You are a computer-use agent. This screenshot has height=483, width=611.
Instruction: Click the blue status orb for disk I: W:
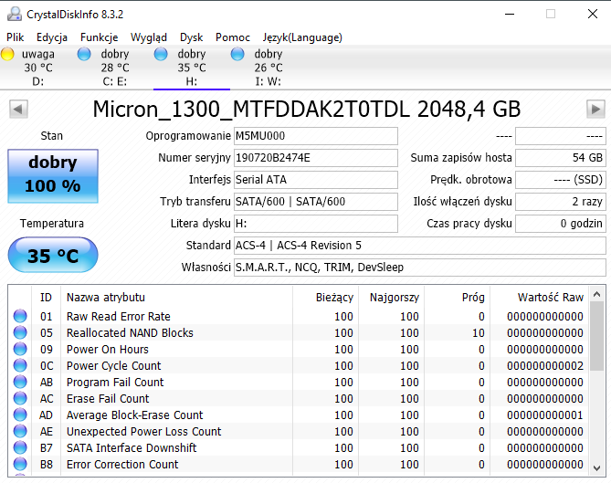coord(237,55)
